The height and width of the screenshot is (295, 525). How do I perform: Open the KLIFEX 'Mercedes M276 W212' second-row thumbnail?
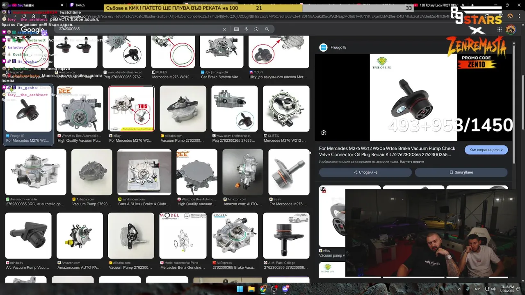pyautogui.click(x=286, y=109)
